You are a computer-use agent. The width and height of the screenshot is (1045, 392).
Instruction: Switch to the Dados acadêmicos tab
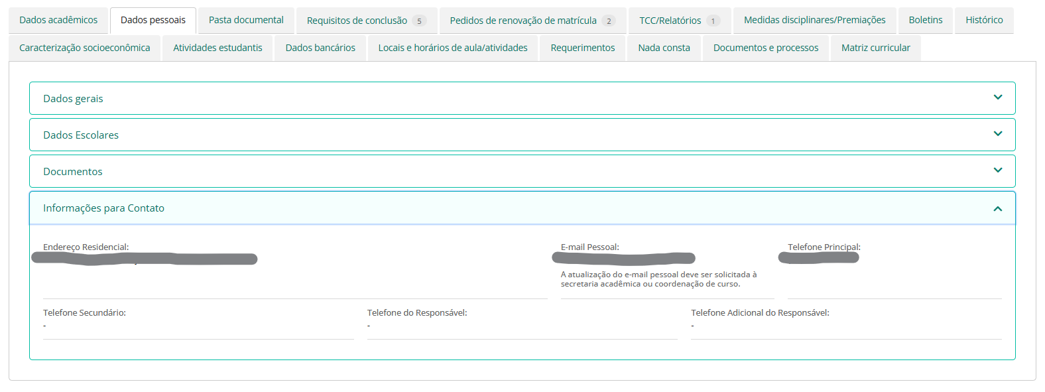58,21
